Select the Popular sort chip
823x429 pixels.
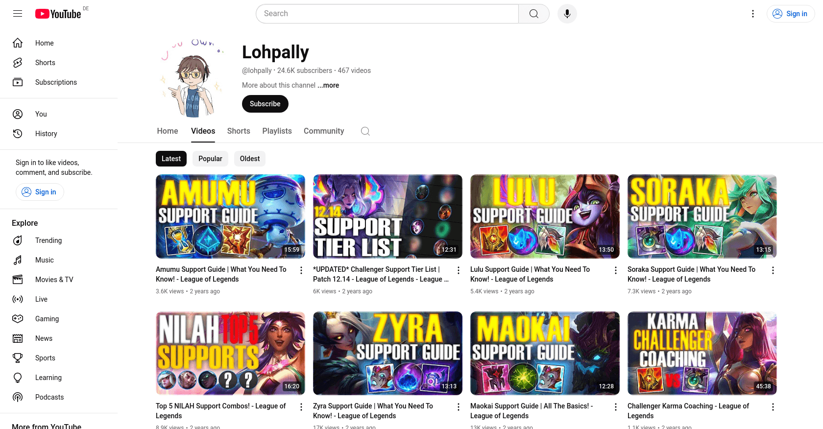(210, 159)
